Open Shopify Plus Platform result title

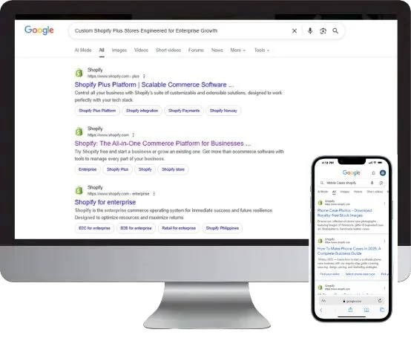pos(154,85)
